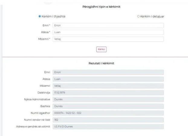Click the Numri zgjedhor result field

tap(108, 113)
